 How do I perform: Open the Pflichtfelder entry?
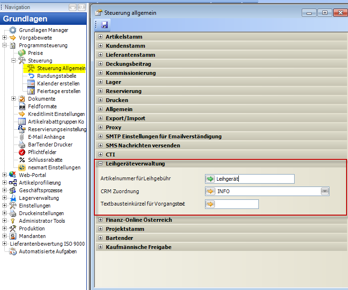coord(42,152)
